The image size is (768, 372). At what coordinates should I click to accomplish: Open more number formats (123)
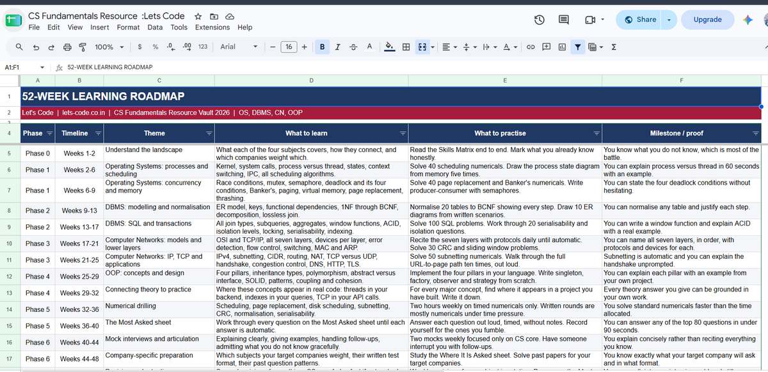click(x=203, y=47)
